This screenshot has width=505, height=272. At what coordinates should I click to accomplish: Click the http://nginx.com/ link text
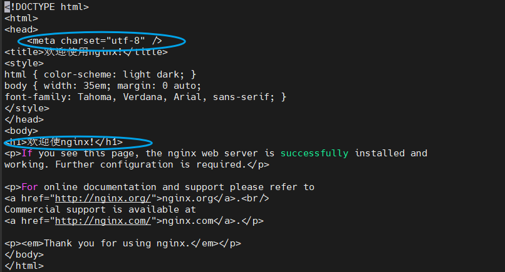click(x=103, y=221)
